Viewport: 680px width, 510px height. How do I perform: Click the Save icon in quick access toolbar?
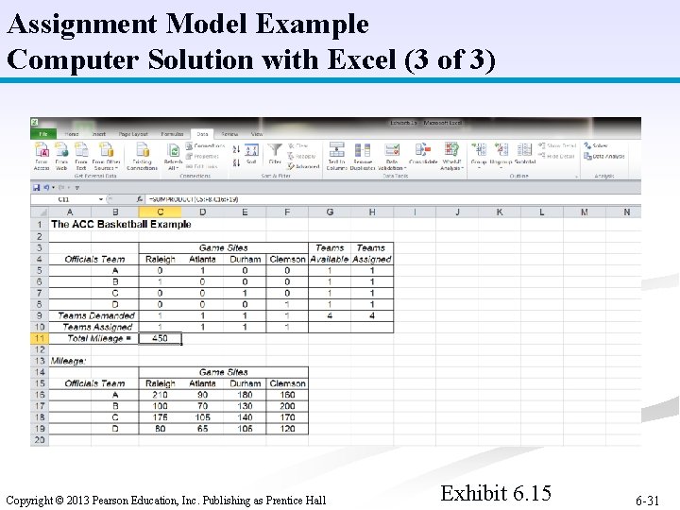[x=37, y=188]
